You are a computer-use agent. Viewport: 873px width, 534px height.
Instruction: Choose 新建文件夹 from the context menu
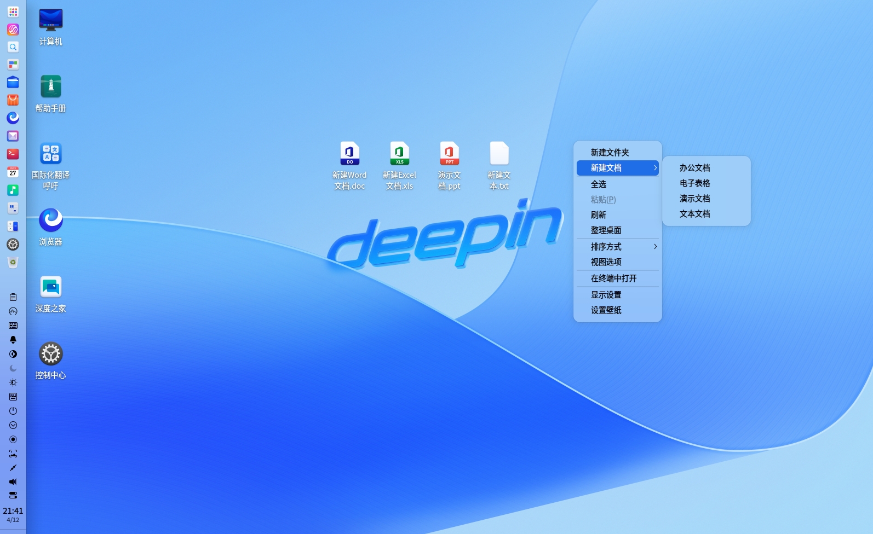click(x=618, y=153)
